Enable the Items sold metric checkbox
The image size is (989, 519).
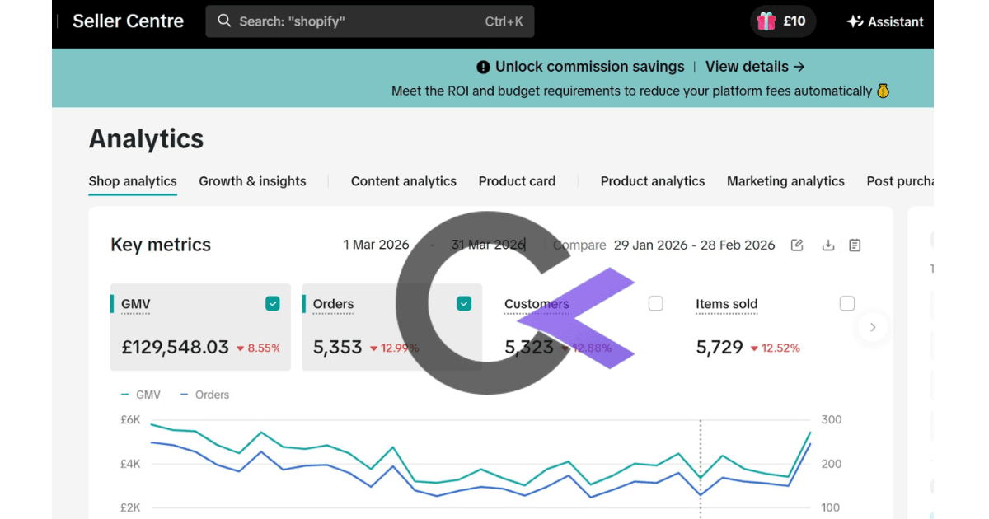pos(846,304)
